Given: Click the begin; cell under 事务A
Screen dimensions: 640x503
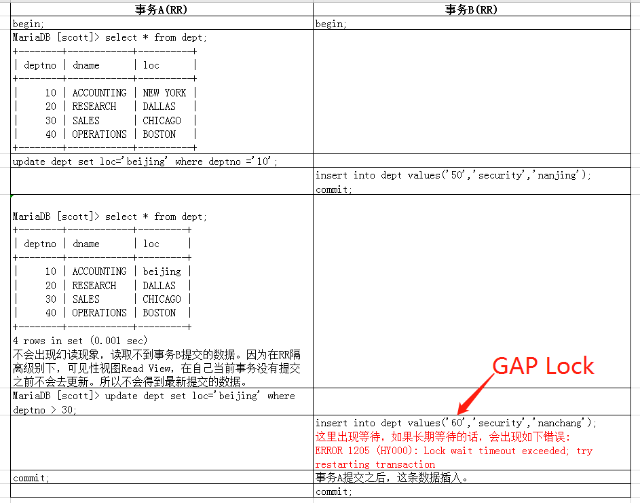Looking at the screenshot, I should point(162,23).
